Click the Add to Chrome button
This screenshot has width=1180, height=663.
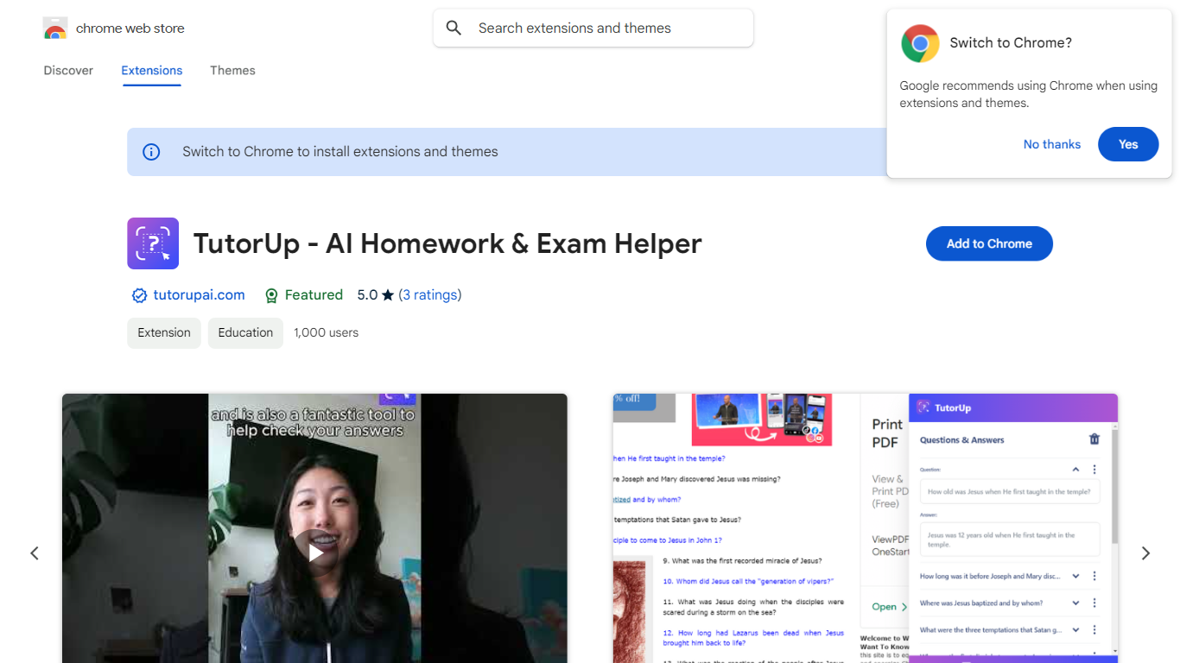coord(989,243)
